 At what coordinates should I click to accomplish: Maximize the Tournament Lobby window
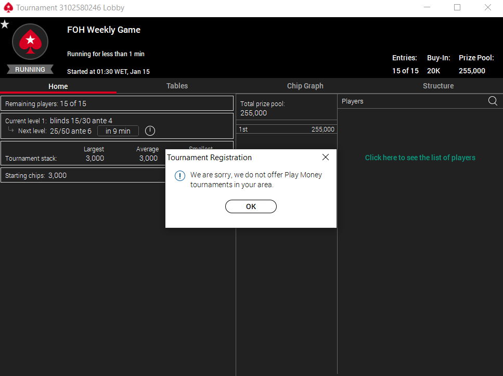coord(457,7)
